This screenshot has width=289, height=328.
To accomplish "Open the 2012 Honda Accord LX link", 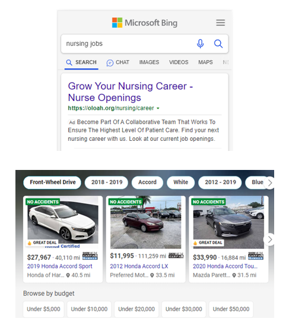I will tap(139, 266).
